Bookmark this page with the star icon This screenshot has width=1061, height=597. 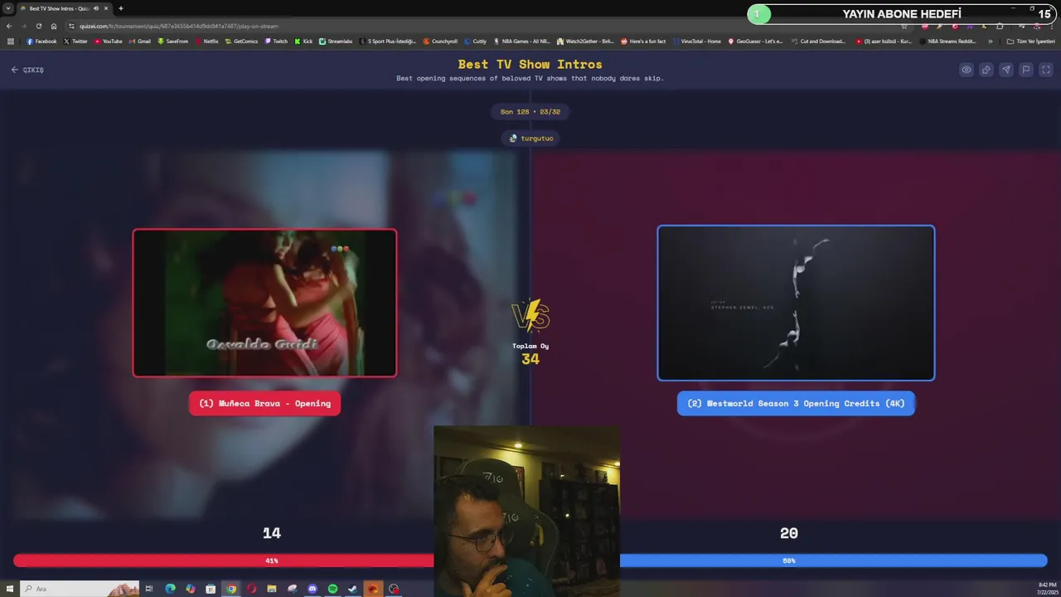904,26
